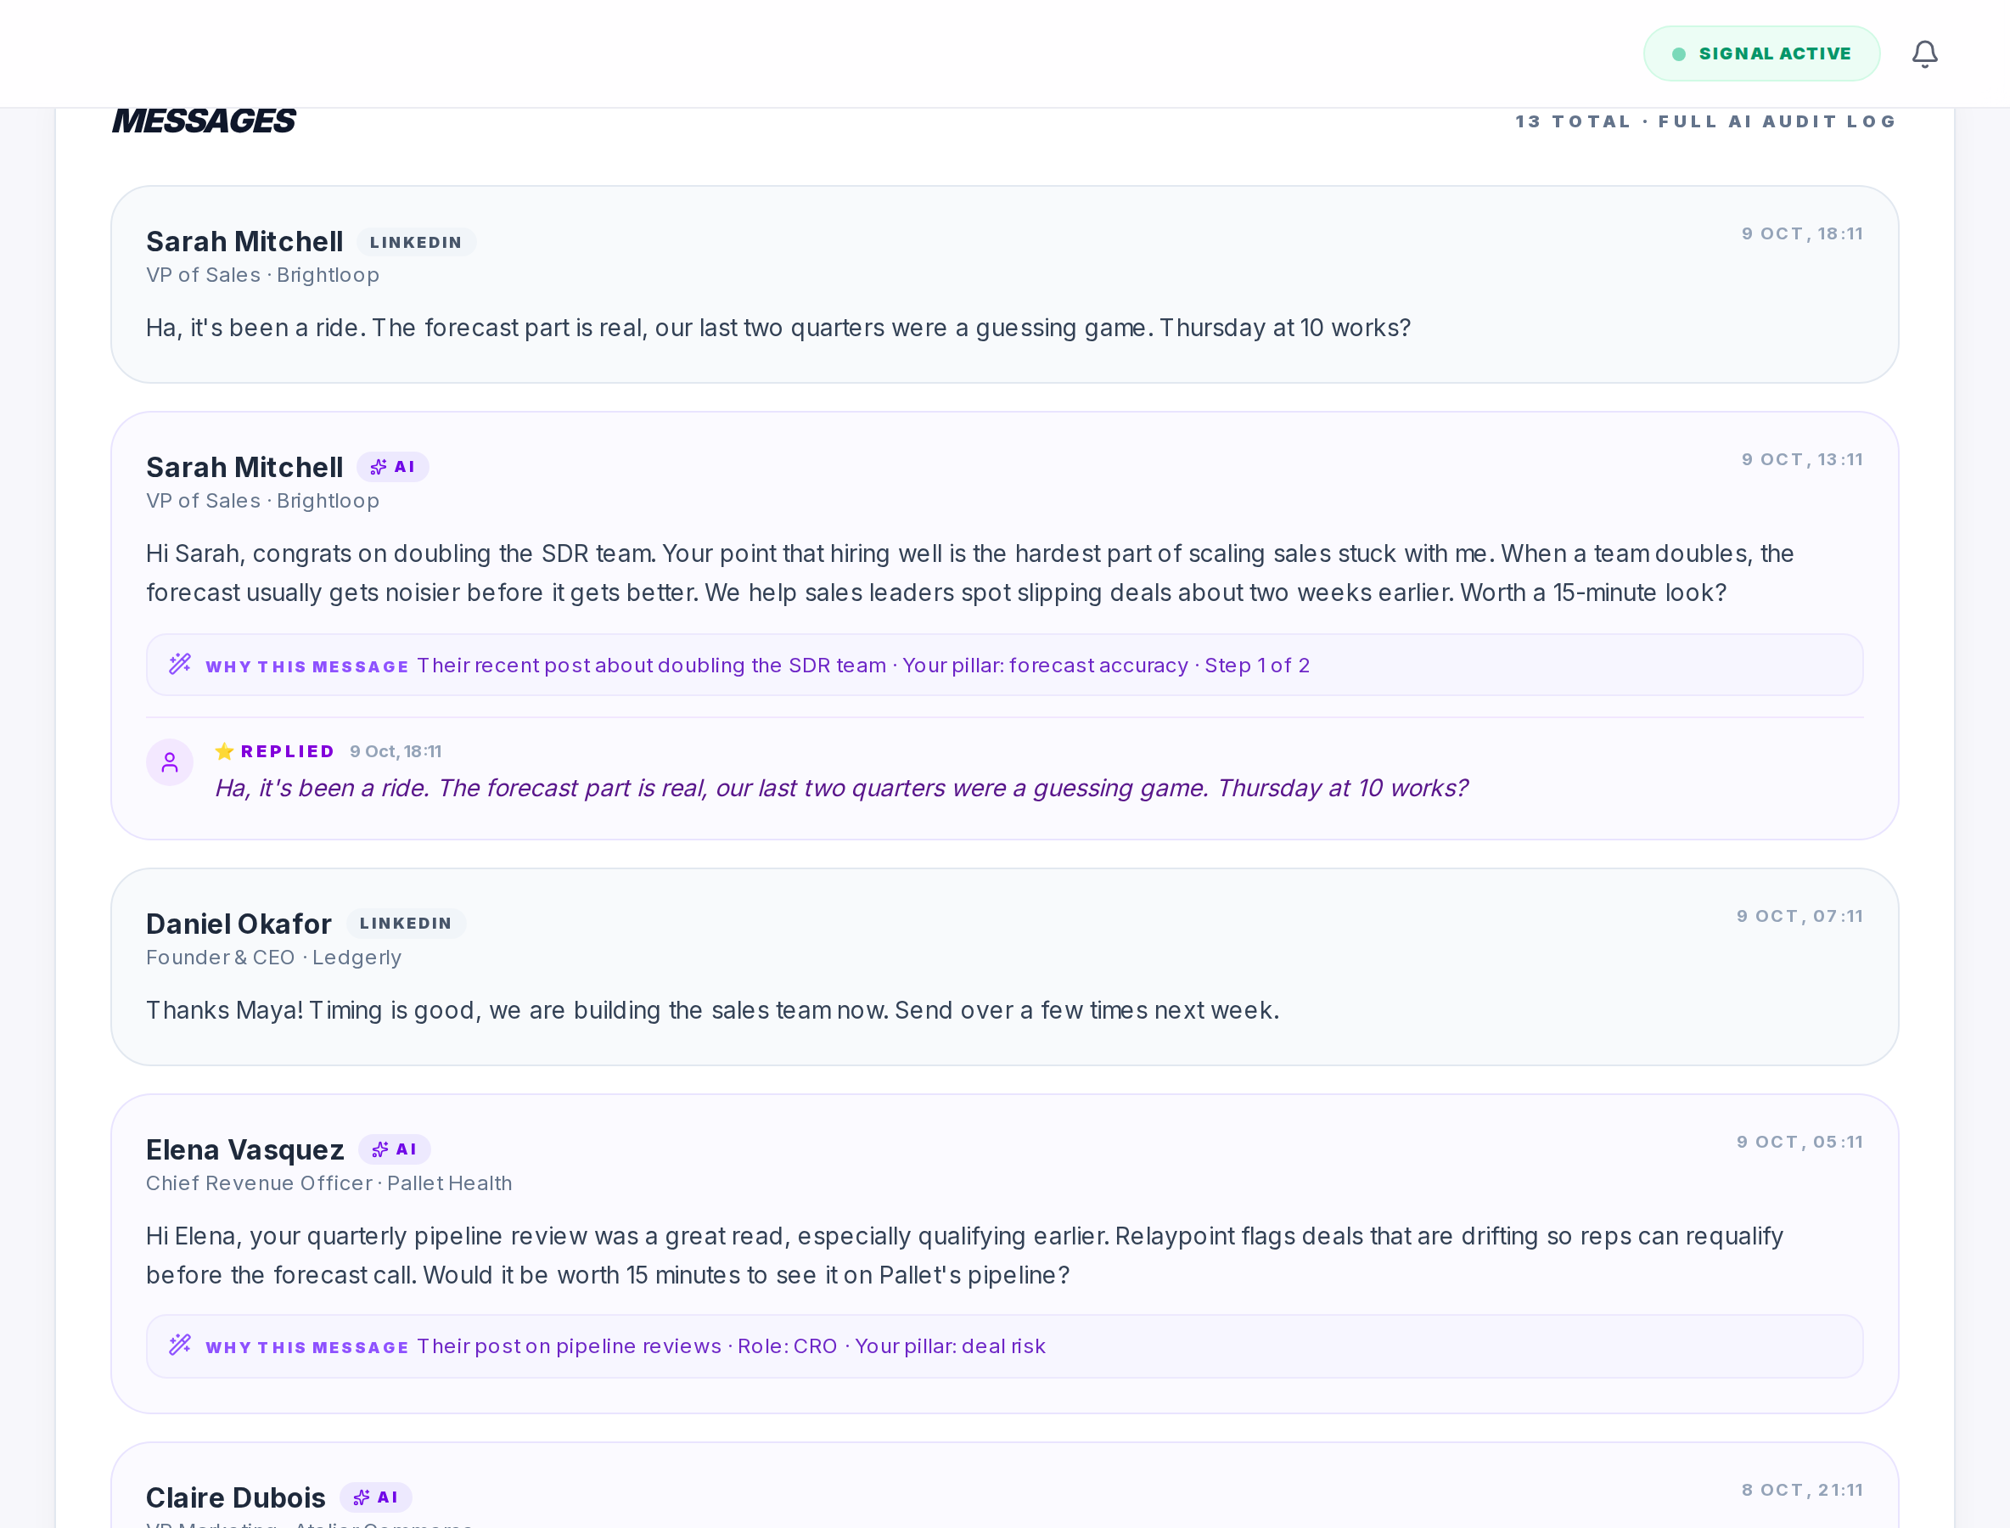Click the AI badge beside Claire Dubois
Screen dimensions: 2010x1528
tap(376, 1497)
